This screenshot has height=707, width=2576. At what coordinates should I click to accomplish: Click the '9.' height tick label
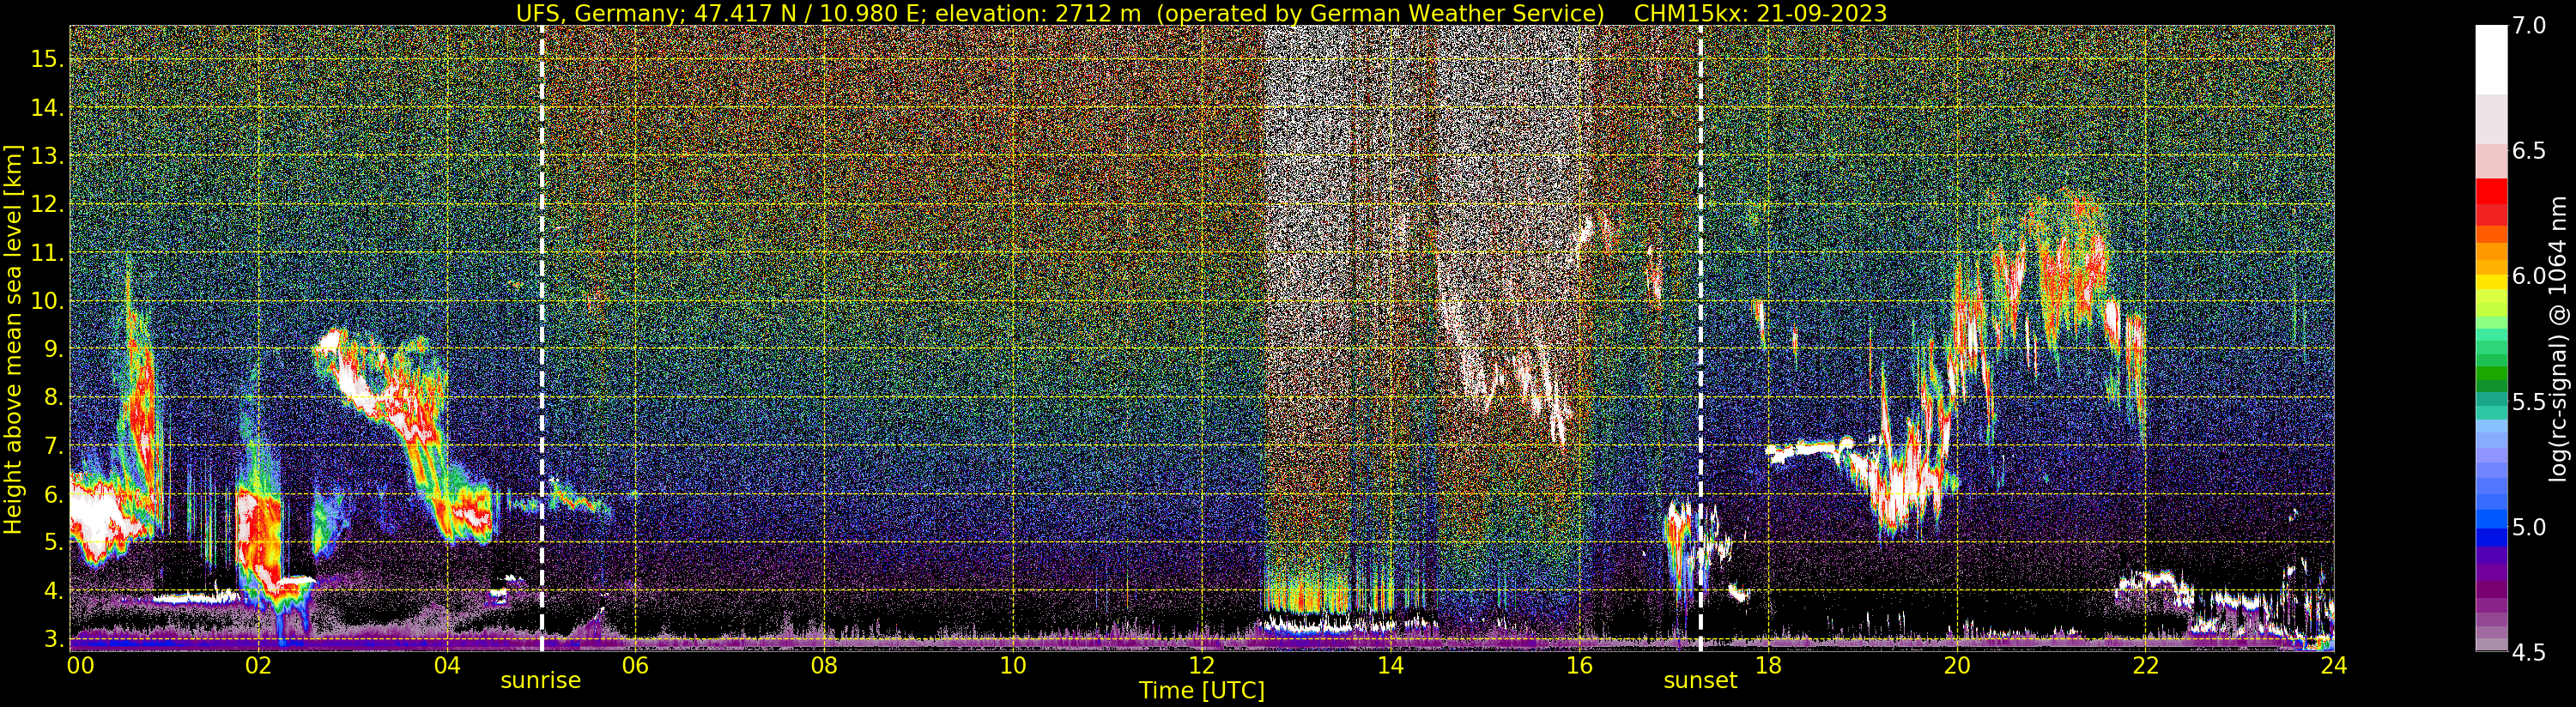tap(54, 349)
